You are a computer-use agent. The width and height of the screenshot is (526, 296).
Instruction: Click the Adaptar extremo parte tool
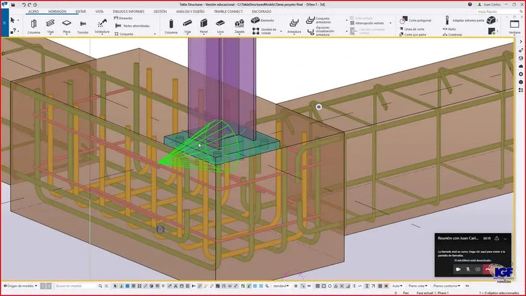[464, 20]
